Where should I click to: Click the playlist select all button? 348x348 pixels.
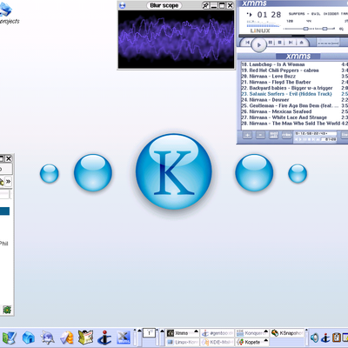coord(273,135)
